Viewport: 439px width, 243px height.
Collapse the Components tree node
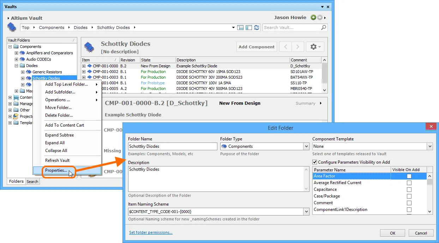(x=10, y=47)
